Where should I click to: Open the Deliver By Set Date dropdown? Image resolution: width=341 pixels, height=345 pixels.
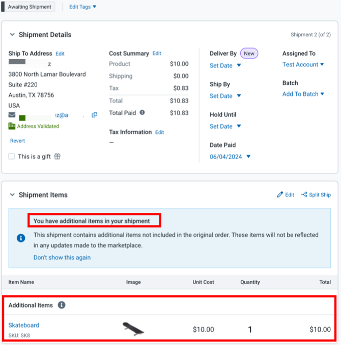[x=225, y=65]
